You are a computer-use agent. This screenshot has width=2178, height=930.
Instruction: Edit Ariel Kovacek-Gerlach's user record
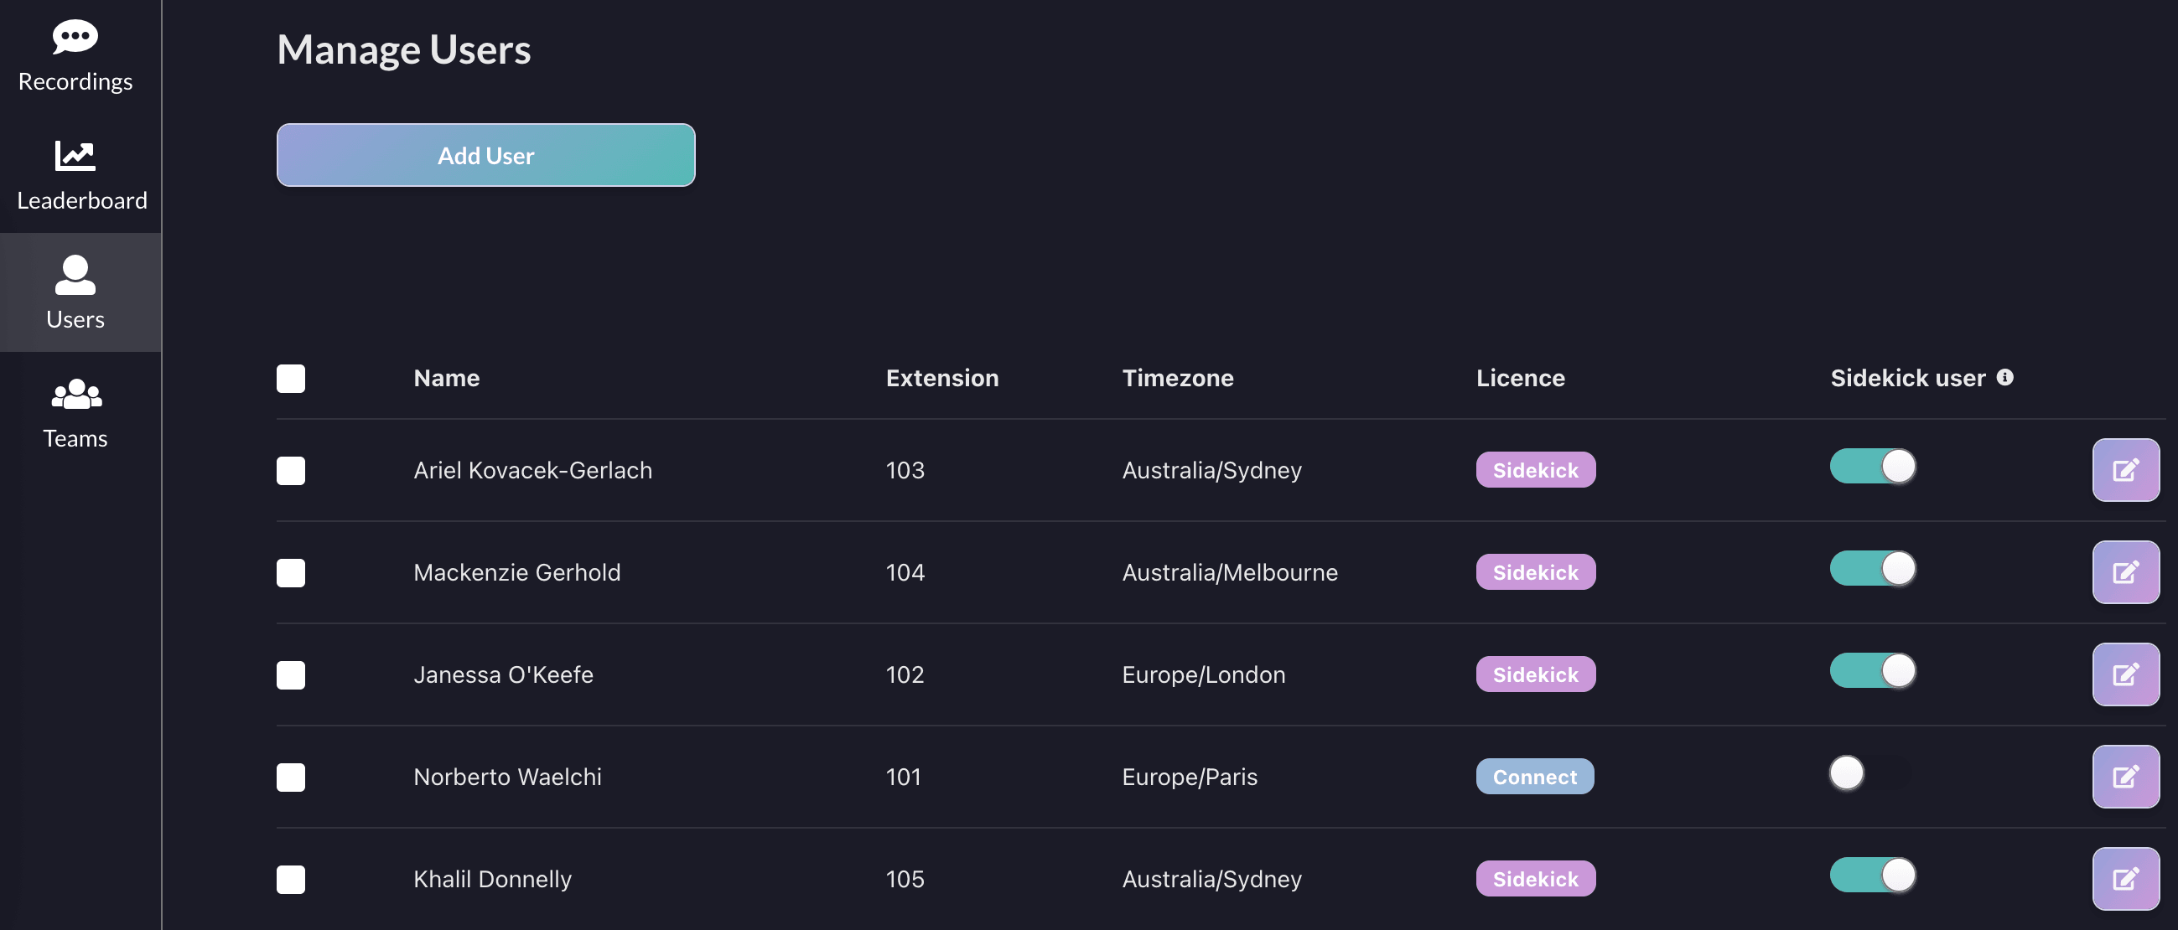2124,470
